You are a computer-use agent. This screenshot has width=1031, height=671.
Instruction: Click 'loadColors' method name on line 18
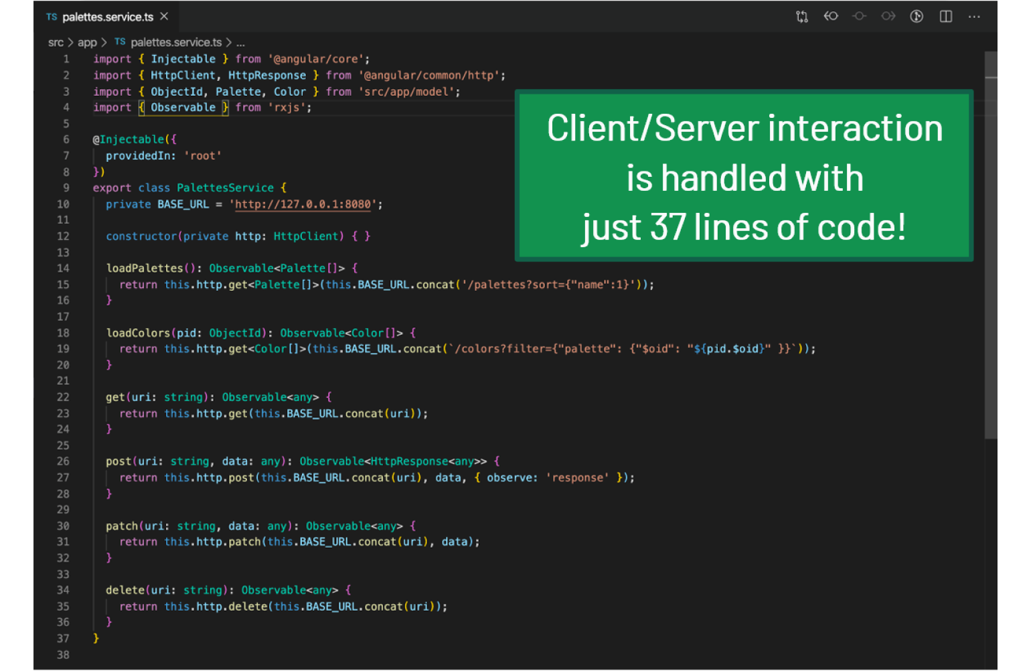coord(138,333)
